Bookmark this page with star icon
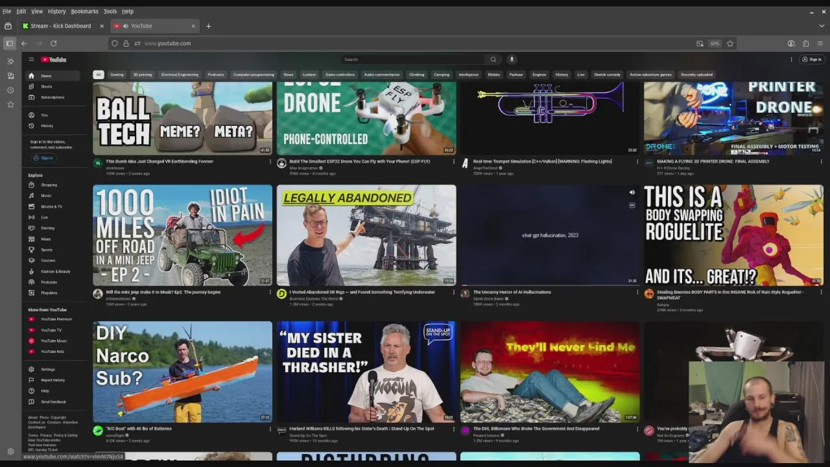The height and width of the screenshot is (467, 830). [x=730, y=43]
